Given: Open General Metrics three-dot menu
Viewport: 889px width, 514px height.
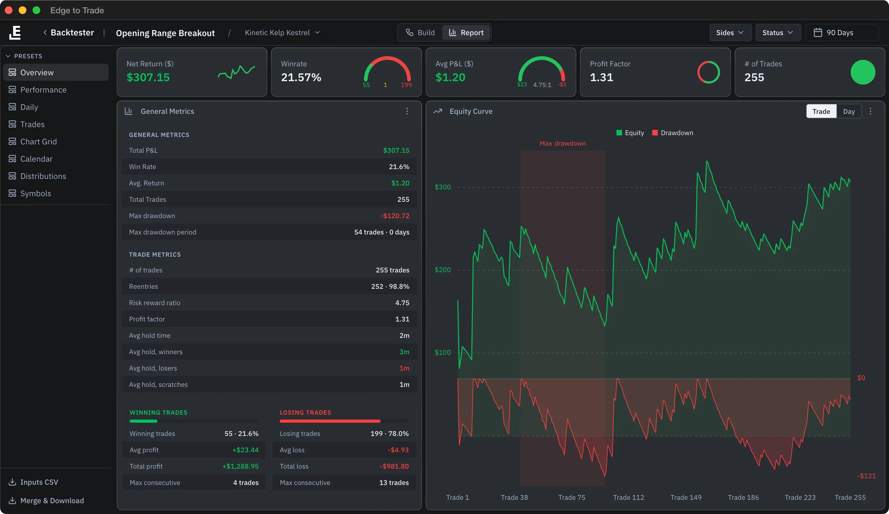Looking at the screenshot, I should click(407, 111).
